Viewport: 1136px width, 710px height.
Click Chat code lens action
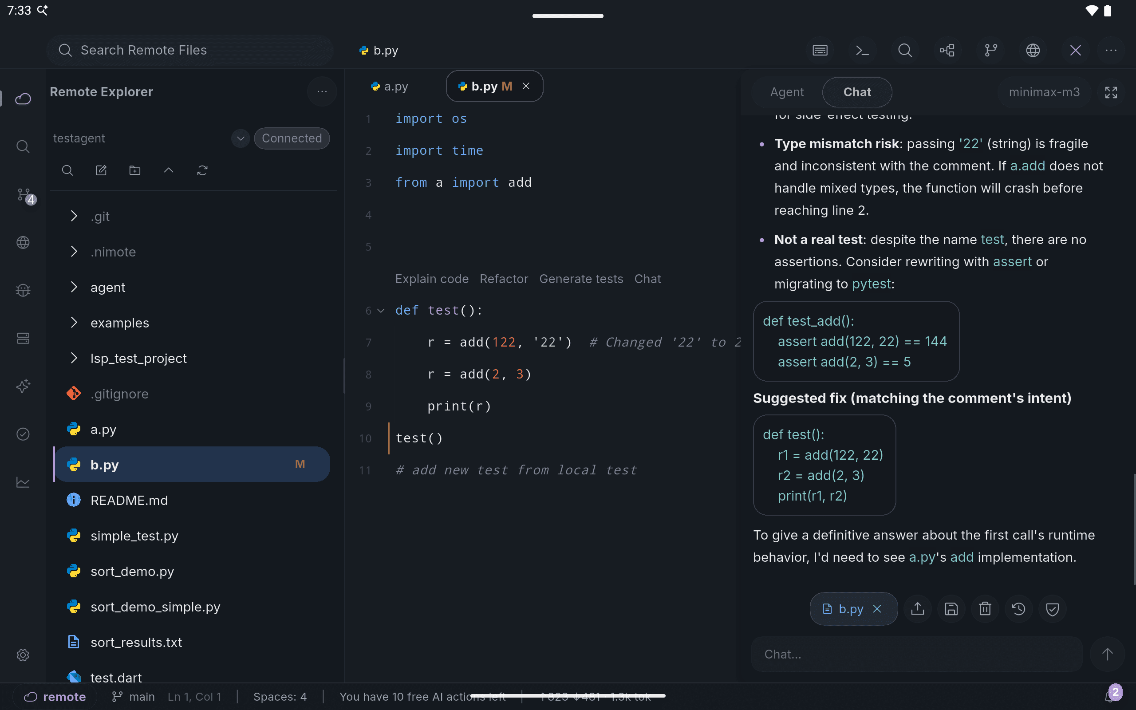coord(647,279)
